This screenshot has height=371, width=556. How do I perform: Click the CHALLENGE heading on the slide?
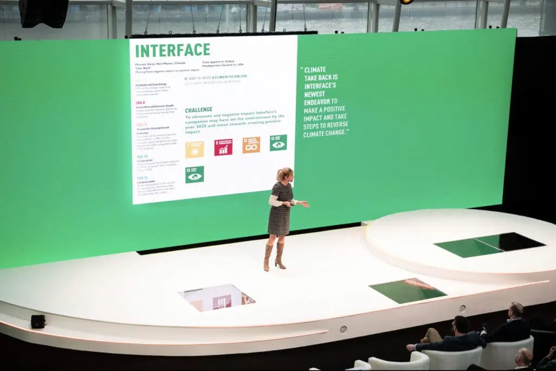(199, 110)
